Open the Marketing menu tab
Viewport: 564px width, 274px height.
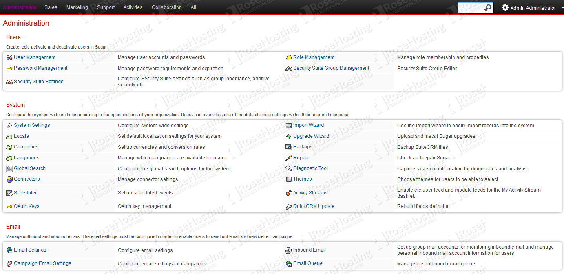point(77,7)
